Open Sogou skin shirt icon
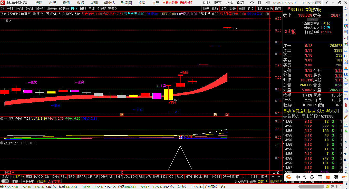 coord(328,177)
